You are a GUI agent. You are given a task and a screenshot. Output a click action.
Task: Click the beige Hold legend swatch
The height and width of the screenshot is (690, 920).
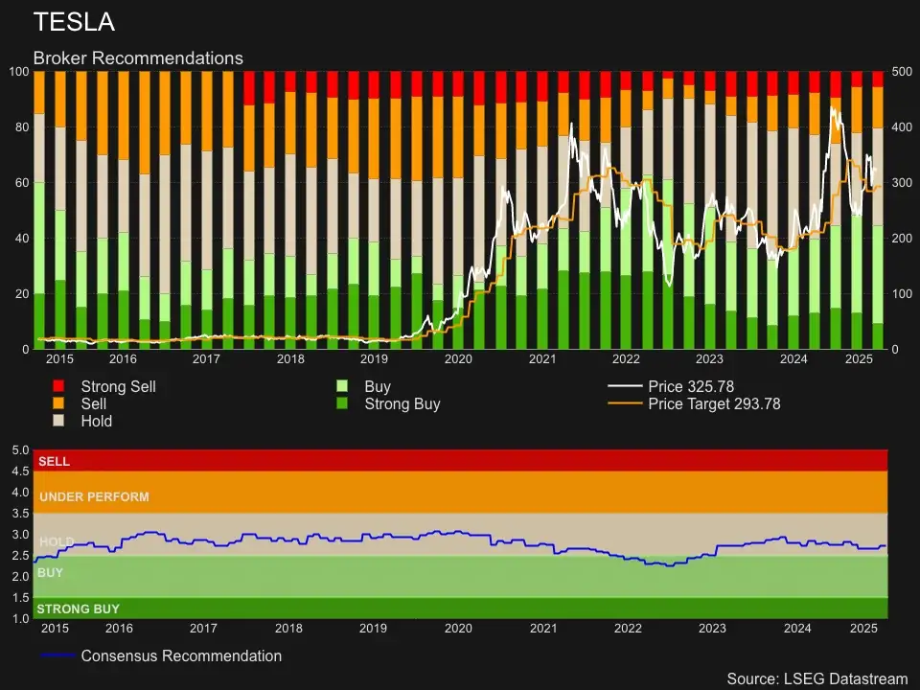pos(58,420)
